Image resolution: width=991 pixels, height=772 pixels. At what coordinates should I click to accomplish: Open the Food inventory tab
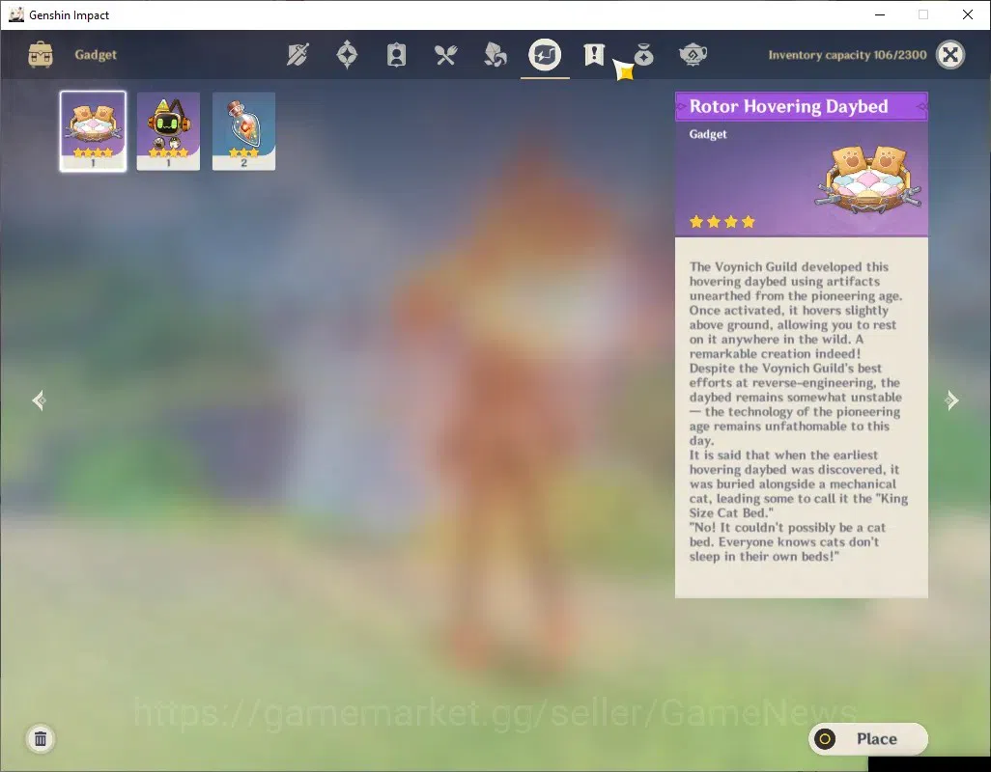445,55
